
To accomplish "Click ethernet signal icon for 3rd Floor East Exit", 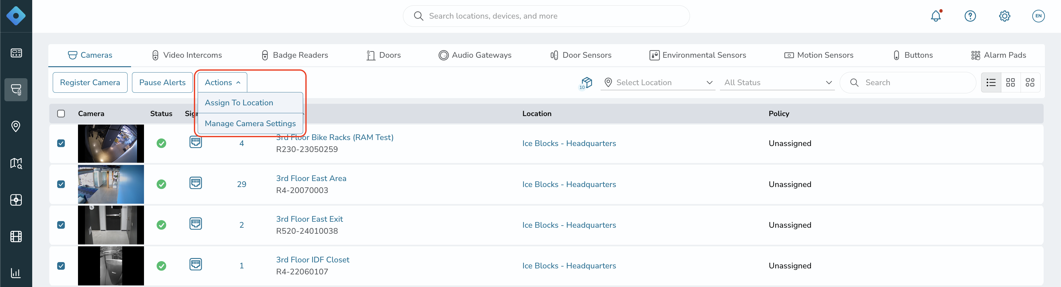I will 196,224.
